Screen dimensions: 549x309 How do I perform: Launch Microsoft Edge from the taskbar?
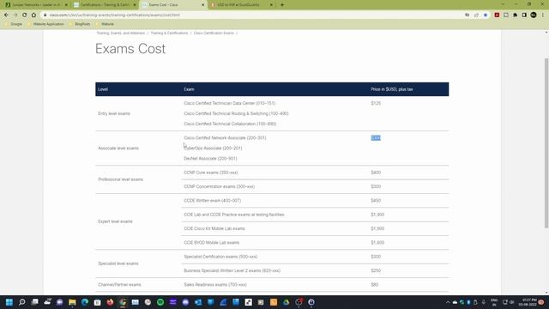tap(85, 302)
